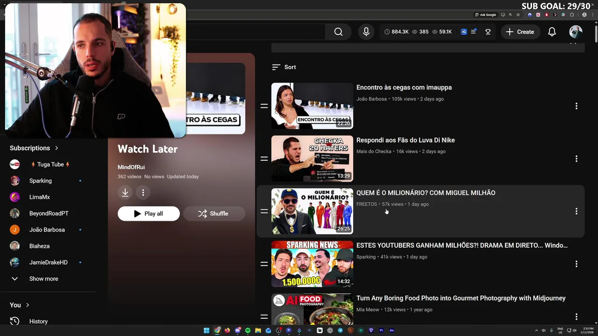Open the Sort dropdown
598x336 pixels.
[x=284, y=67]
